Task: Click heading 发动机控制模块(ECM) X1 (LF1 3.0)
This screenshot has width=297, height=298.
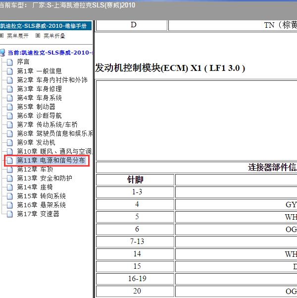Action: click(170, 68)
